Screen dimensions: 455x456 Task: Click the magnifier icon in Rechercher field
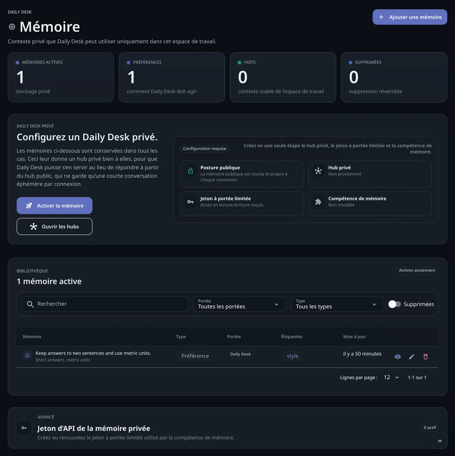[x=30, y=304]
